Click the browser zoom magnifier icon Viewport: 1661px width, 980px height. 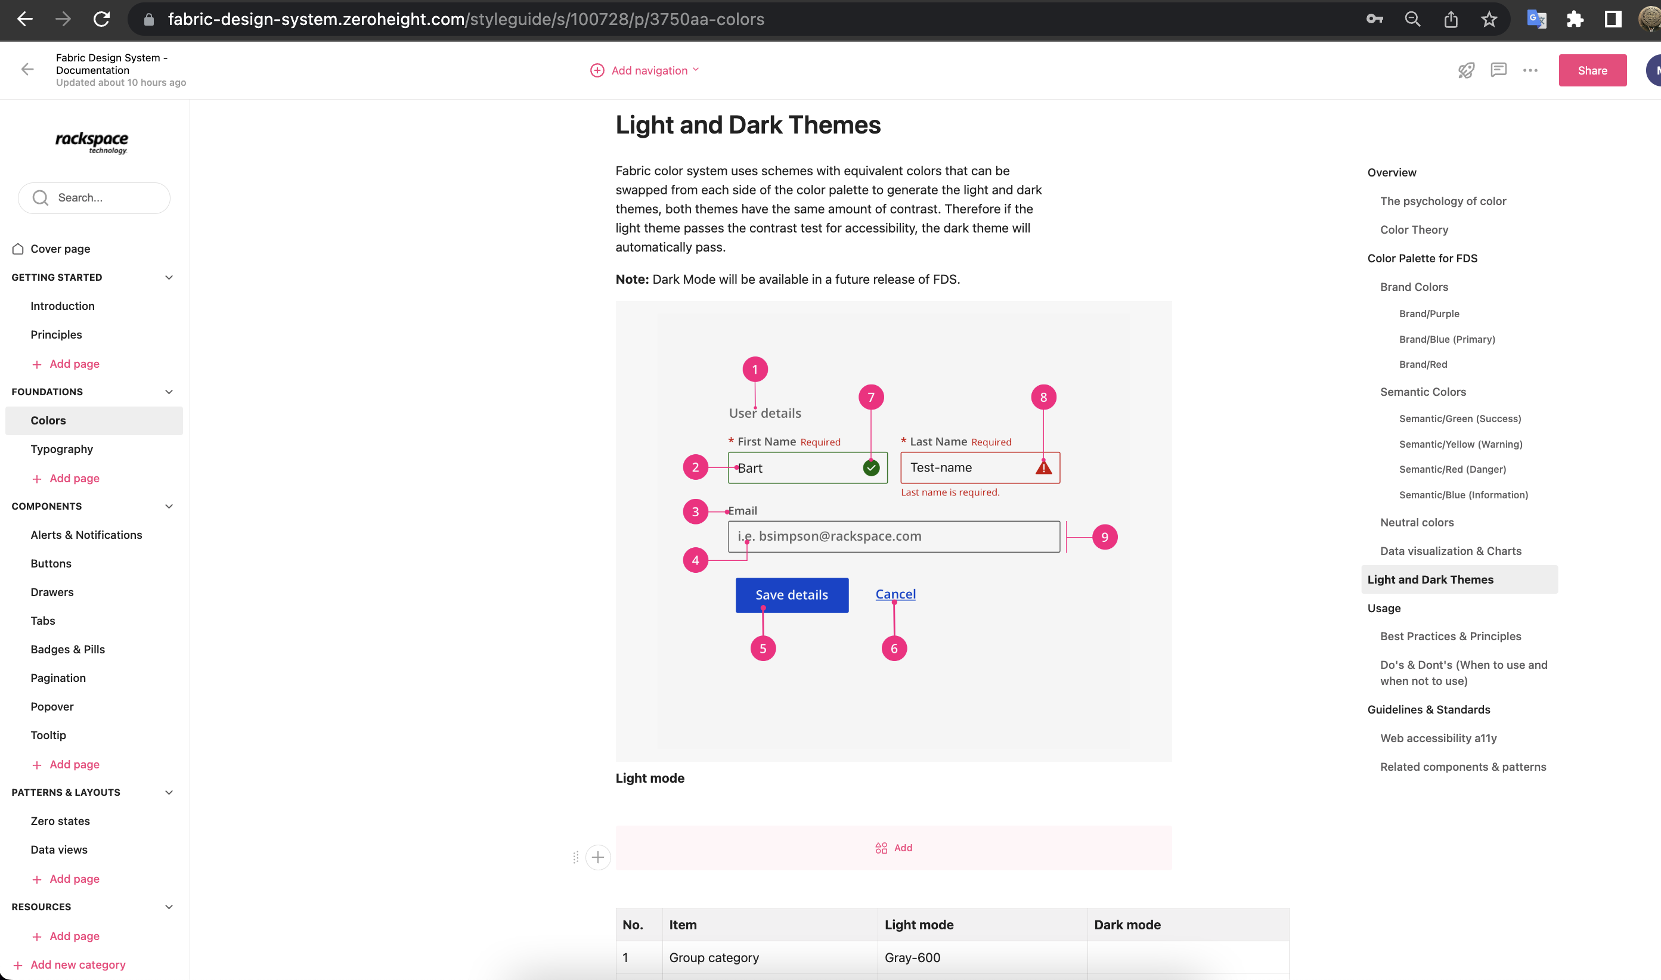click(x=1412, y=19)
